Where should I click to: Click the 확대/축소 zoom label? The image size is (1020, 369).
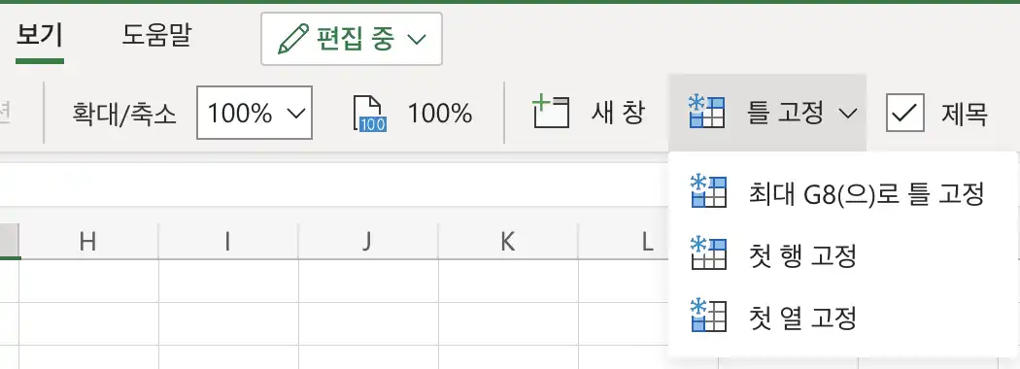(x=124, y=115)
